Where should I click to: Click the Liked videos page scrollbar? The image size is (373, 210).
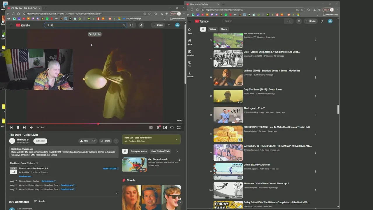tap(338, 110)
